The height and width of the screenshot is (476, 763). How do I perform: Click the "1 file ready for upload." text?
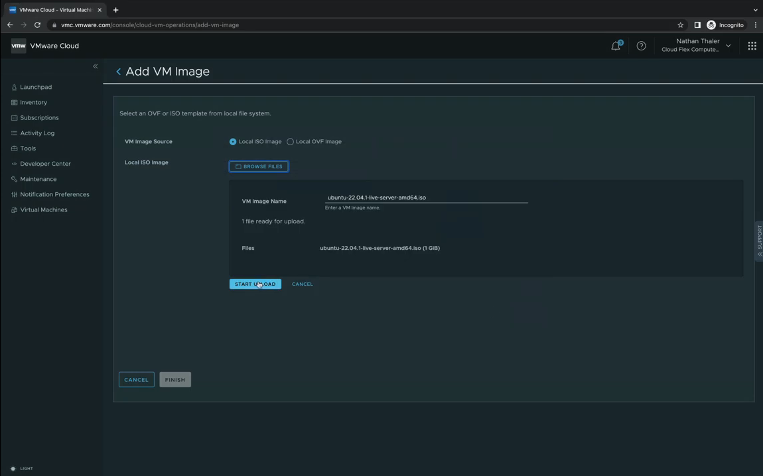point(273,221)
